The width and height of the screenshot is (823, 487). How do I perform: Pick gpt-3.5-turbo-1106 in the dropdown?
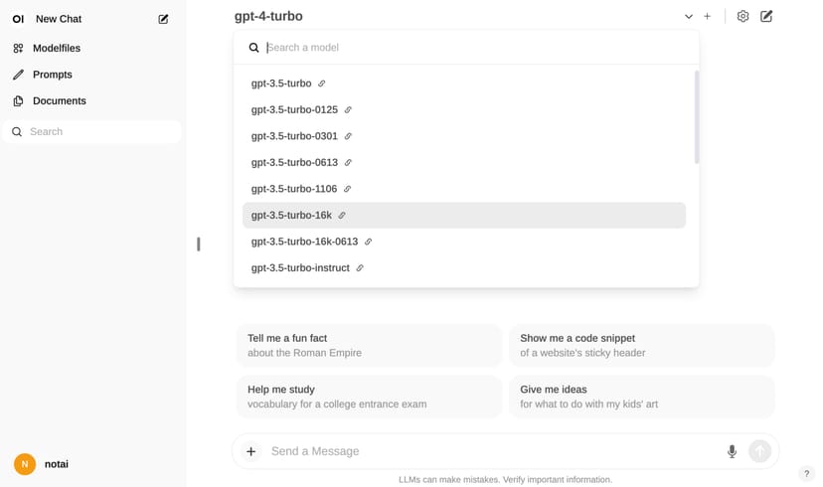294,189
